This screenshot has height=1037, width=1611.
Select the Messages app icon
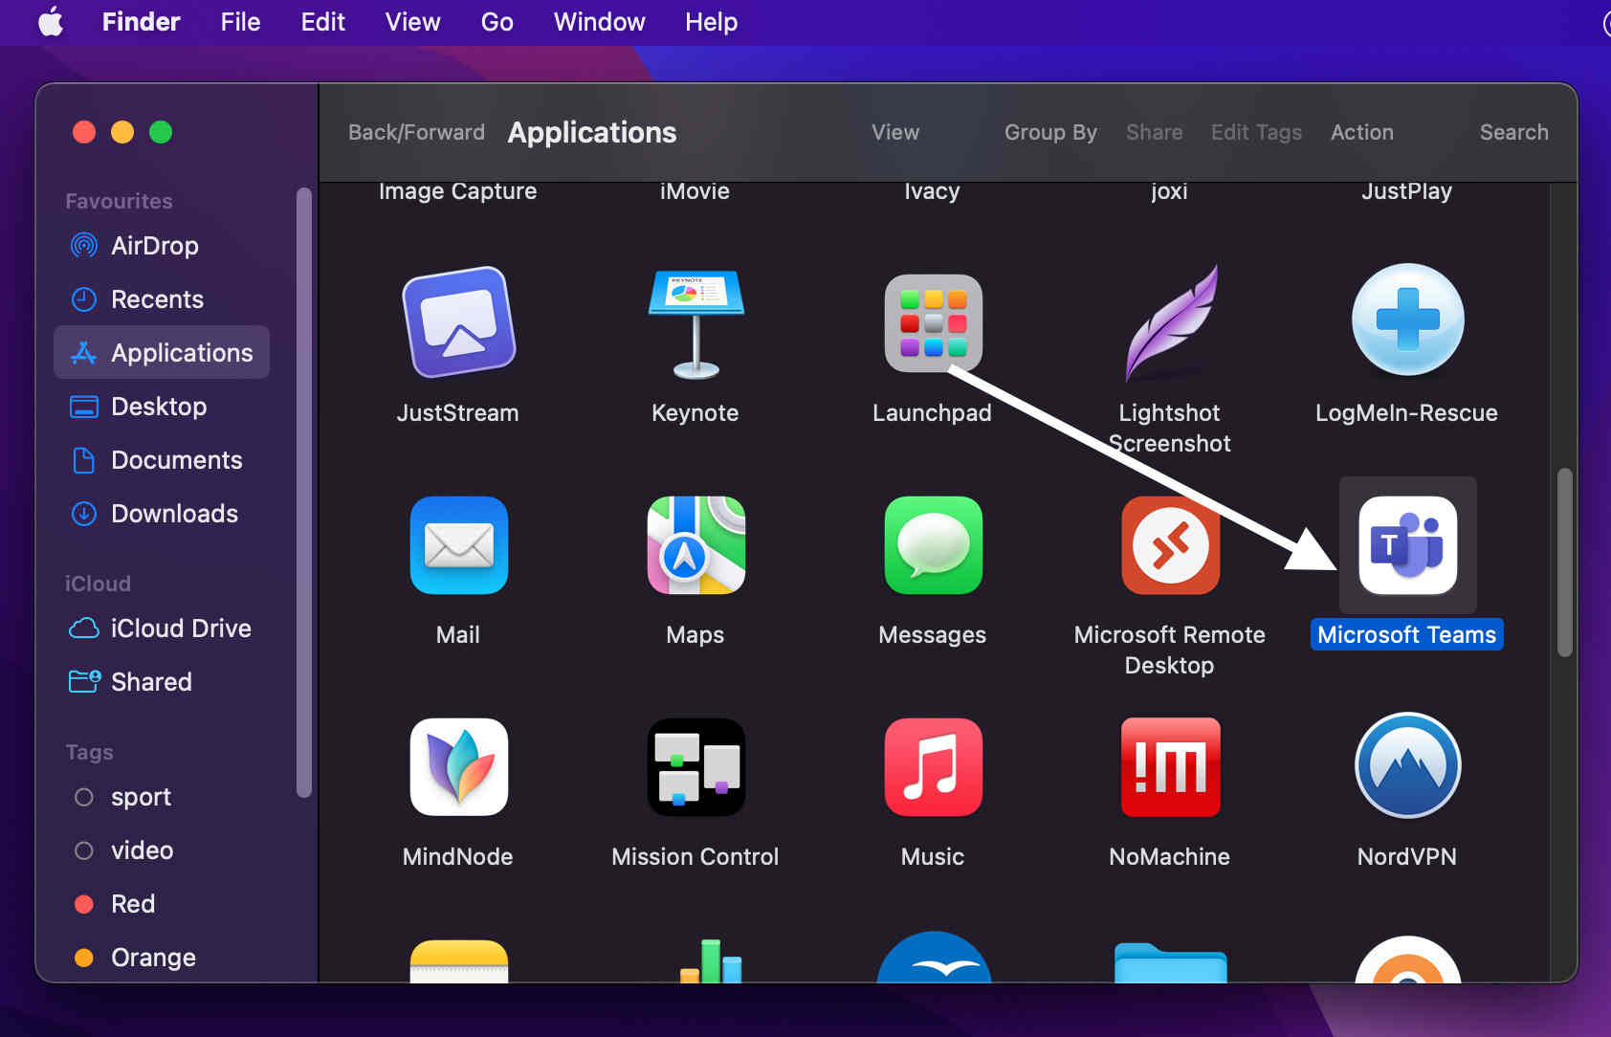[x=933, y=545]
